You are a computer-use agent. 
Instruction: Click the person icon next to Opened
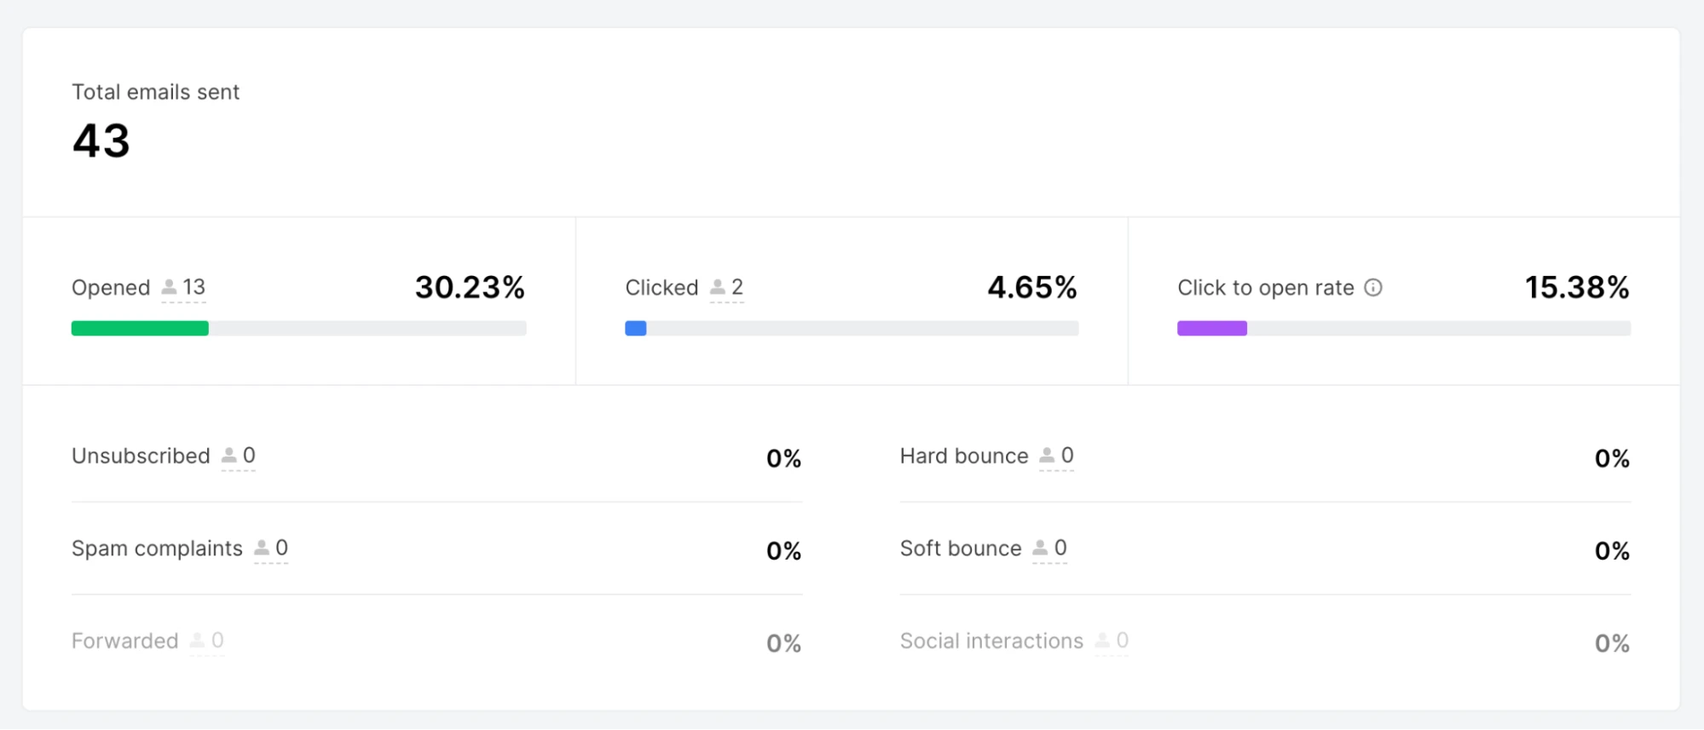click(170, 287)
